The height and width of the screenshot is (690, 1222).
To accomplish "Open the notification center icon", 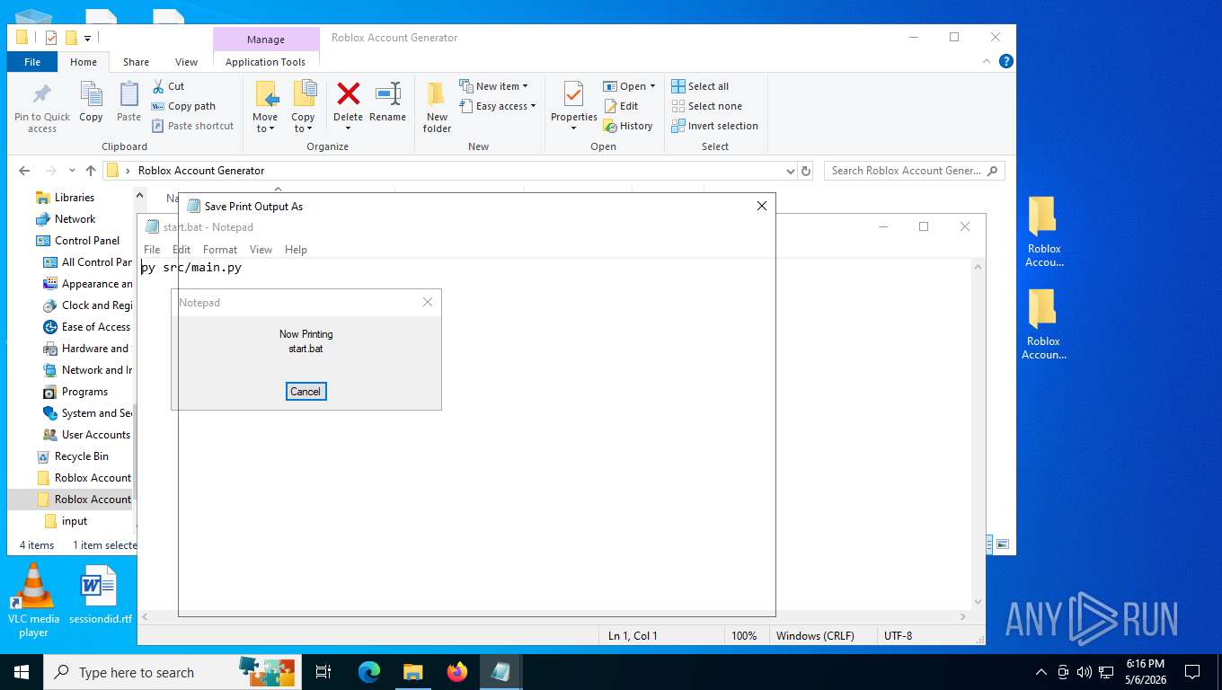I will 1192,672.
